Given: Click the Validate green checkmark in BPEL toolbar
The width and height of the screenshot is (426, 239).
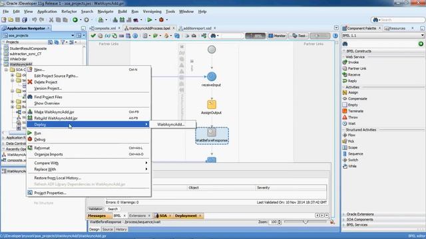Looking at the screenshot, I should [x=93, y=36].
